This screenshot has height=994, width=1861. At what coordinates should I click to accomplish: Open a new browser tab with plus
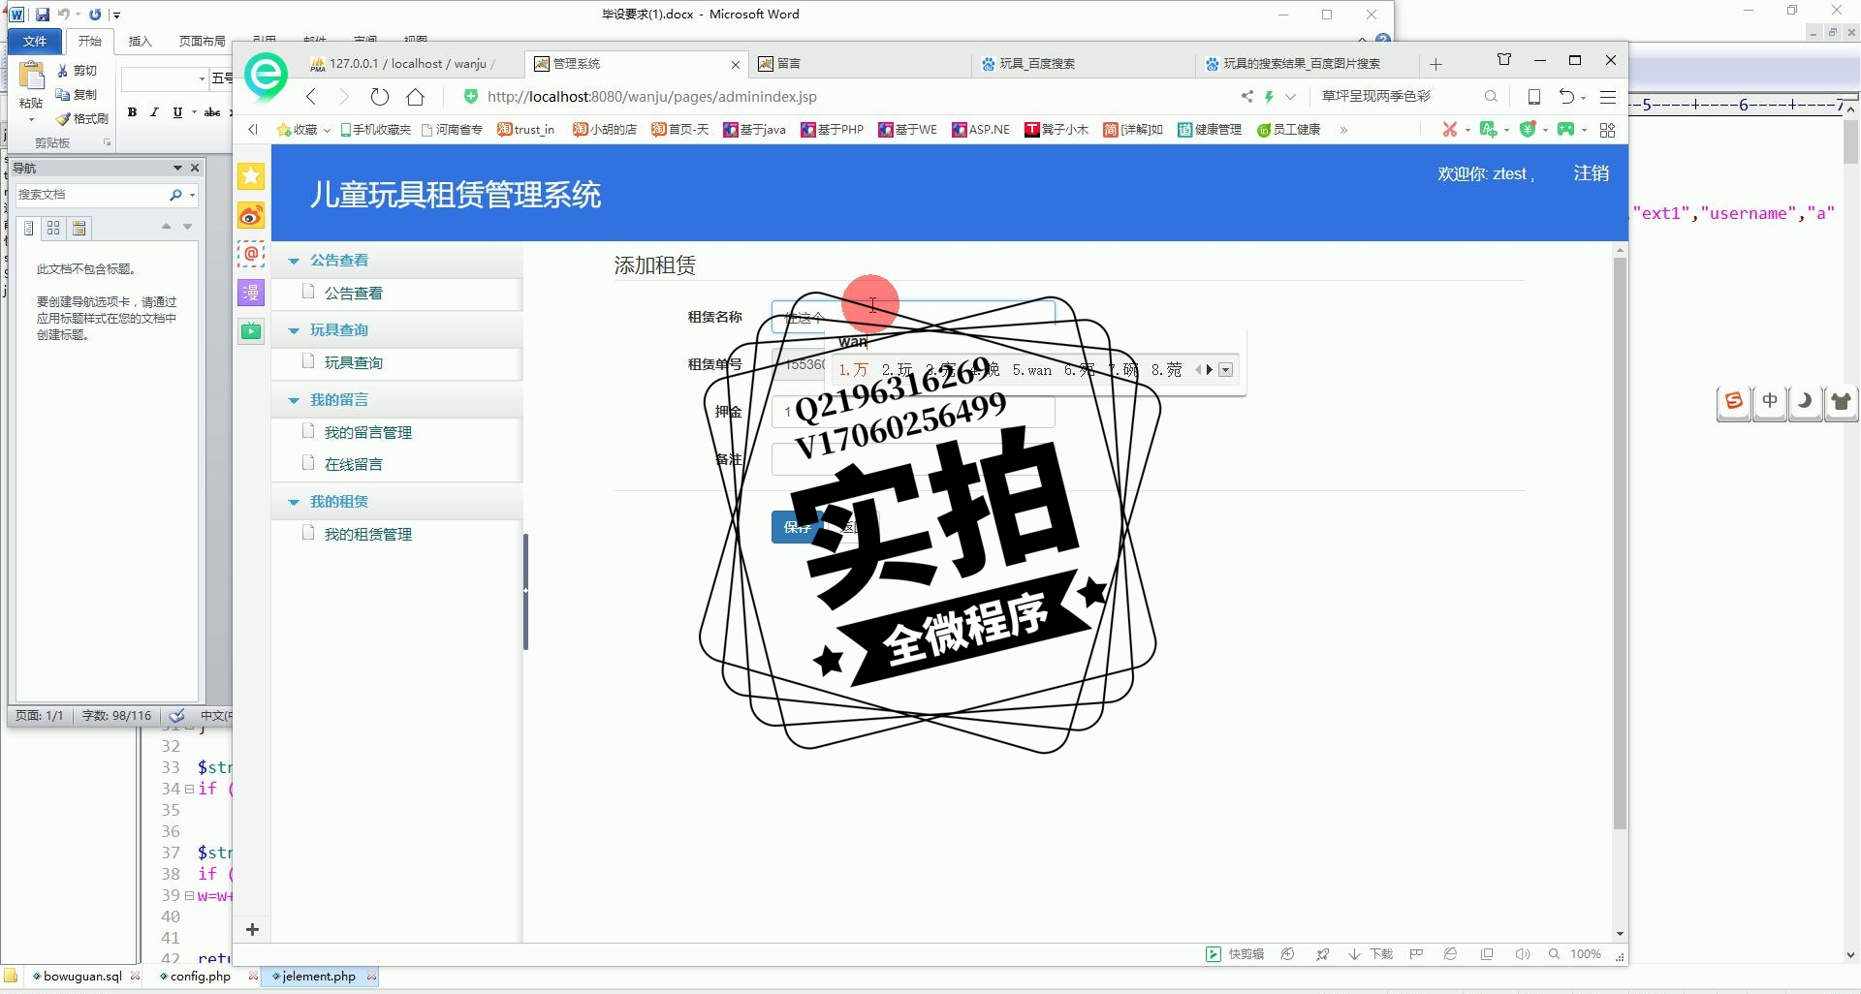pos(1435,64)
